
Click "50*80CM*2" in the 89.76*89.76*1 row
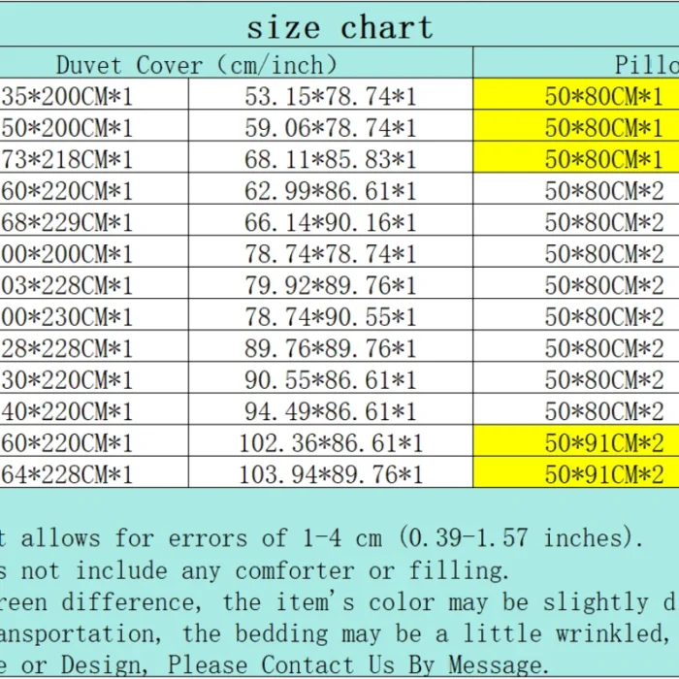pyautogui.click(x=603, y=348)
